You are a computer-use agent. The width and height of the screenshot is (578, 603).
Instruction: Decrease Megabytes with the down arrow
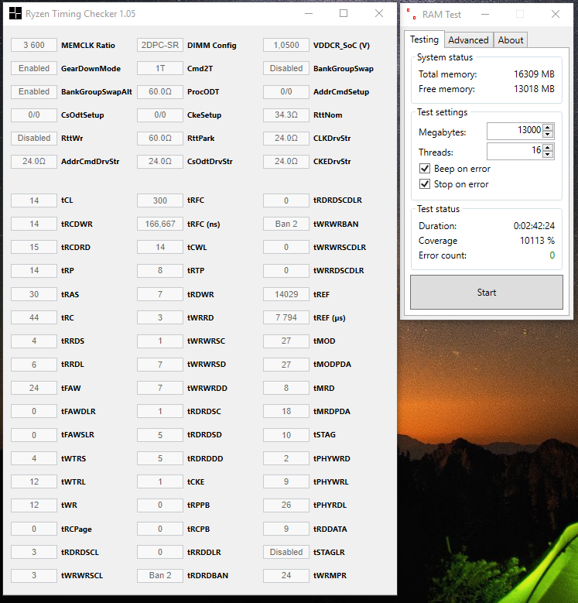pyautogui.click(x=548, y=134)
